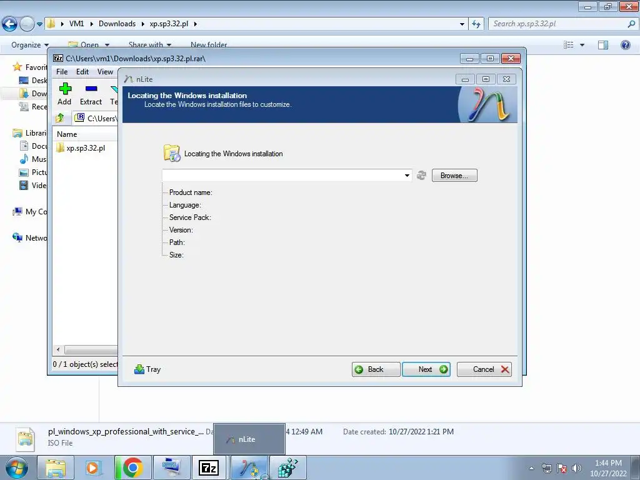The image size is (640, 480).
Task: Click the up-folder icon in 7-Zip
Action: [x=60, y=118]
